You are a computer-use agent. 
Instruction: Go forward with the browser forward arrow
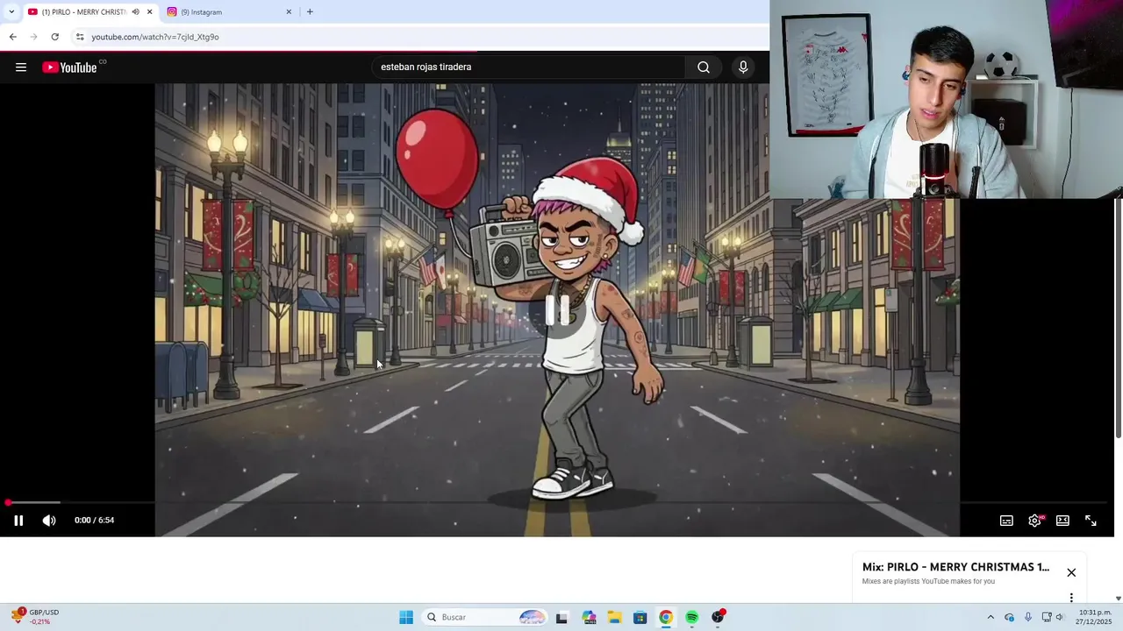coord(33,37)
